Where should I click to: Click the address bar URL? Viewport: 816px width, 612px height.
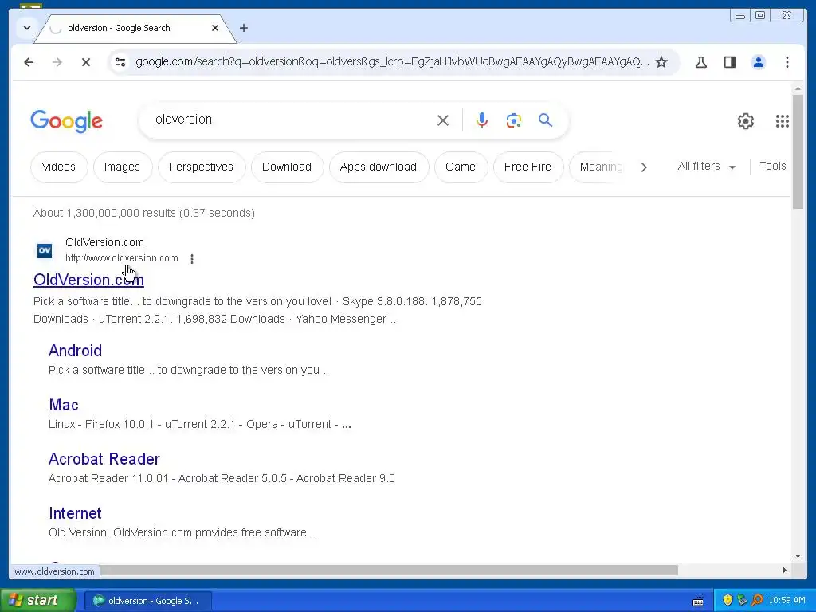[392, 62]
